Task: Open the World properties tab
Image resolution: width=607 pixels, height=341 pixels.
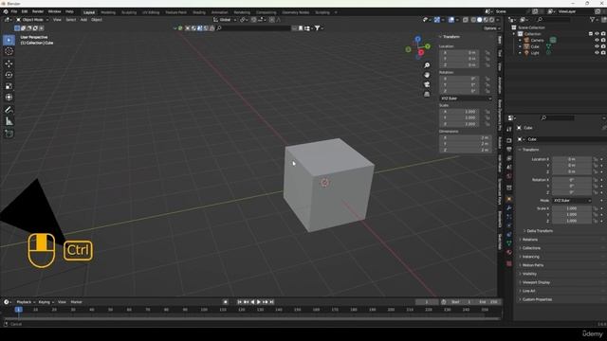Action: 509,176
